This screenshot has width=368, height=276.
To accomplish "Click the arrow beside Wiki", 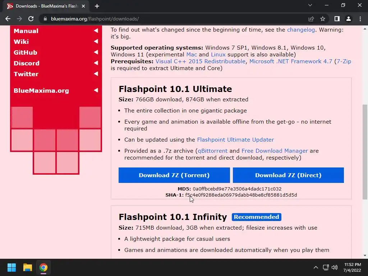I will coord(96,41).
